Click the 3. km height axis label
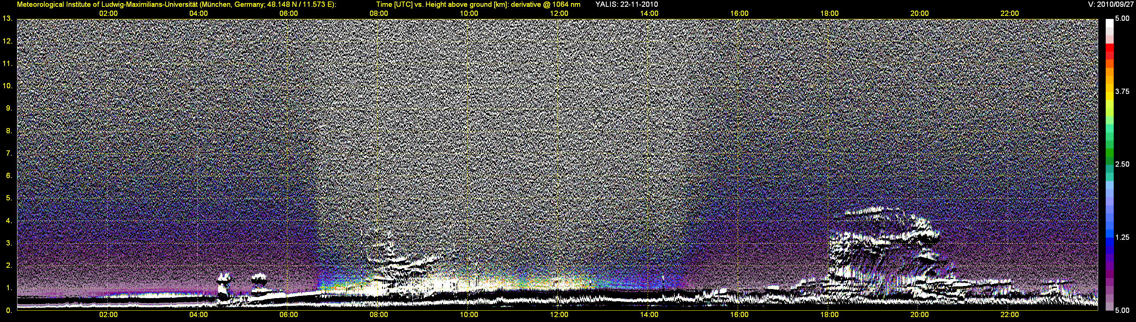 click(x=9, y=243)
